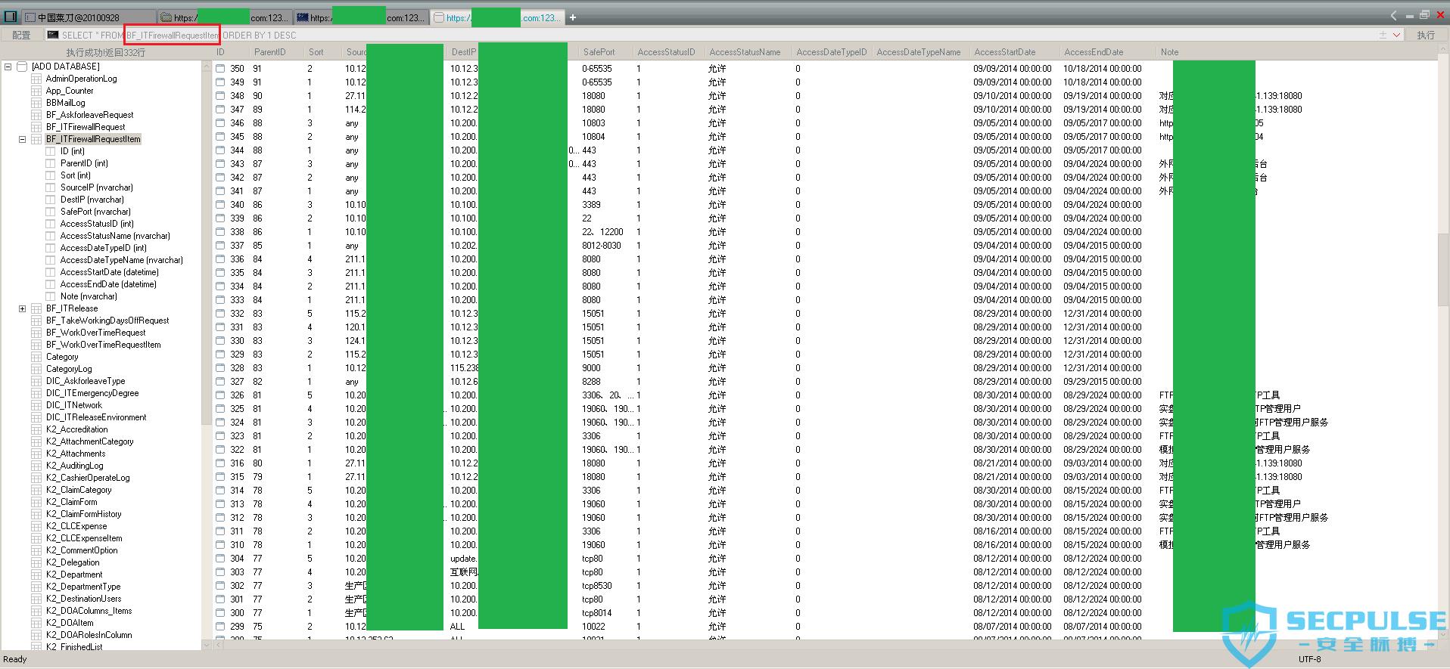Image resolution: width=1450 pixels, height=669 pixels.
Task: Expand the BF_ITRelease tree node
Action: (22, 308)
